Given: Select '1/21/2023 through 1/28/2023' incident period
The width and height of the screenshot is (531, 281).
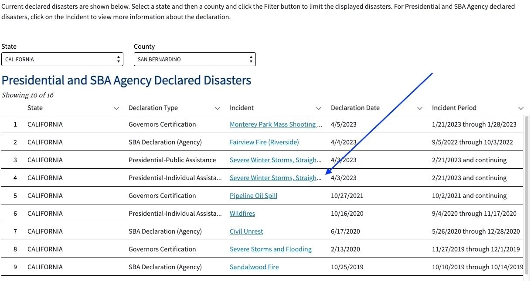Looking at the screenshot, I should (x=474, y=124).
